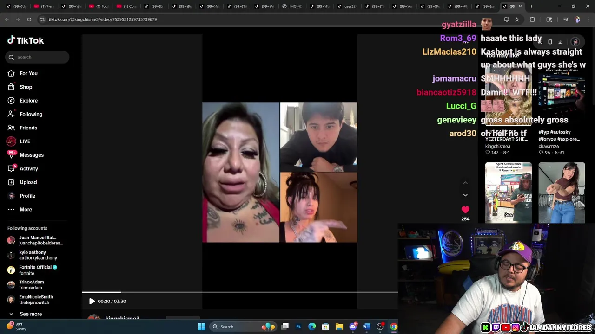
Task: Open your Profile page
Action: click(x=27, y=196)
